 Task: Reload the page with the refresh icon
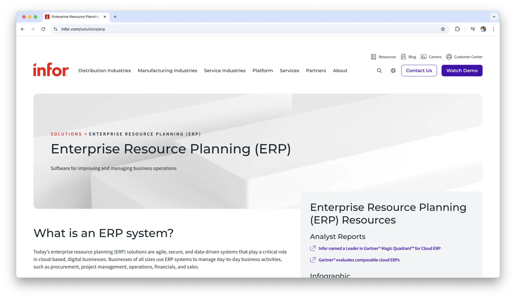point(43,29)
